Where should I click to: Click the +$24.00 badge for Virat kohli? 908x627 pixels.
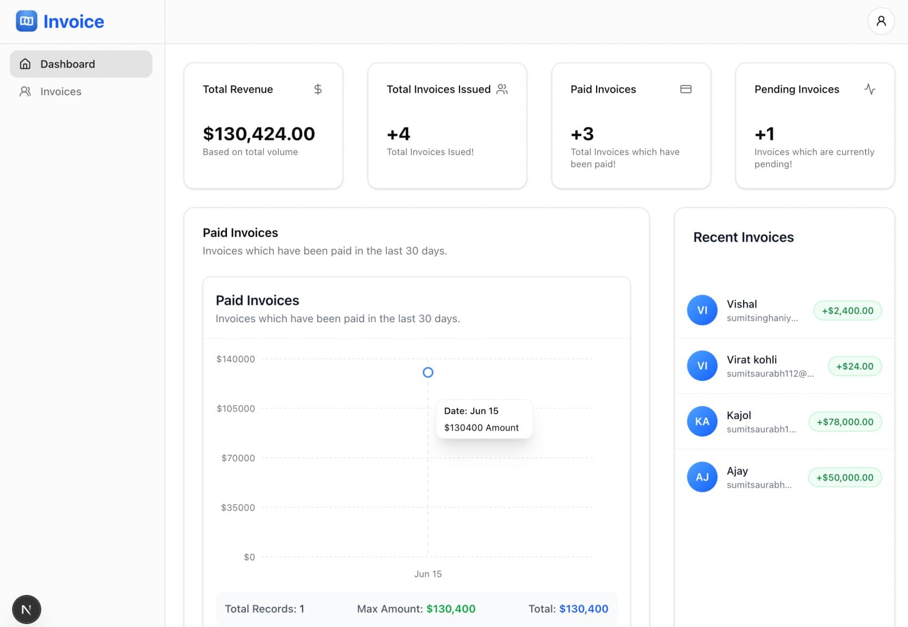854,366
